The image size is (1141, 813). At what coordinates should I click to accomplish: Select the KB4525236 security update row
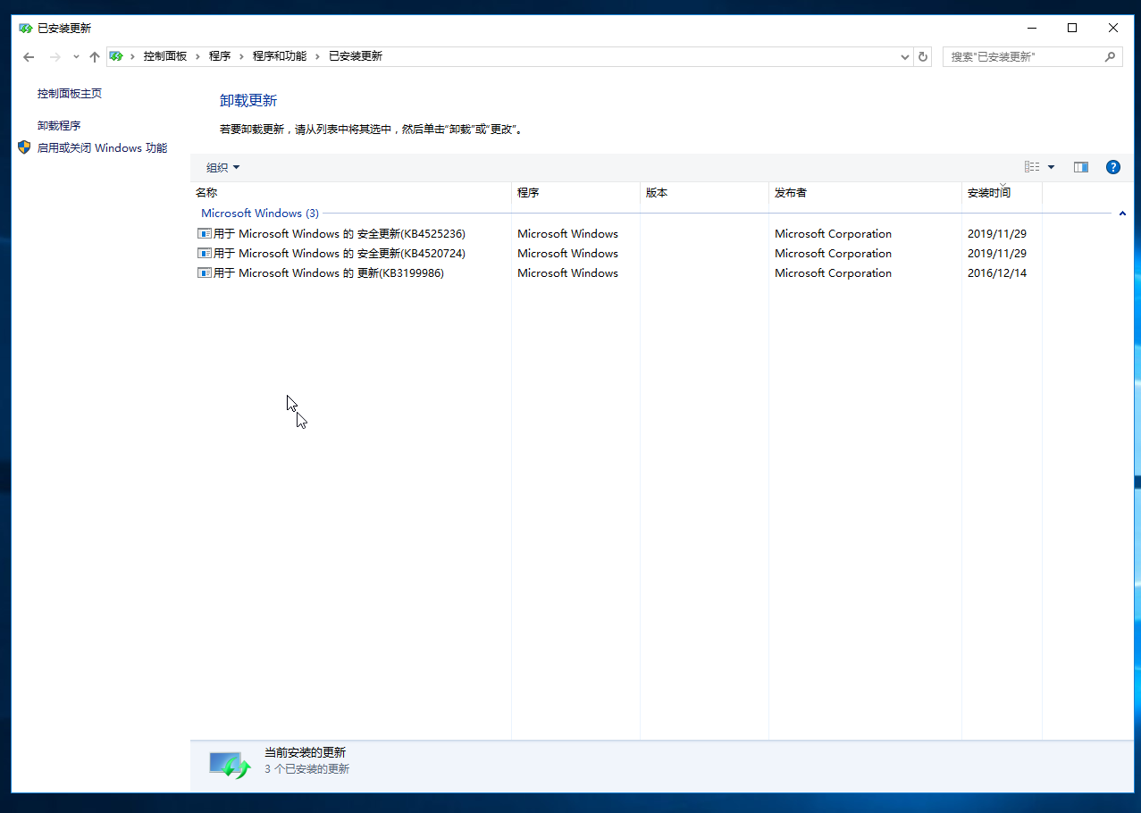[617, 234]
